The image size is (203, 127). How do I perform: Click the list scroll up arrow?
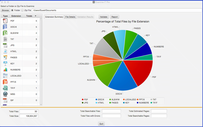click(41, 19)
